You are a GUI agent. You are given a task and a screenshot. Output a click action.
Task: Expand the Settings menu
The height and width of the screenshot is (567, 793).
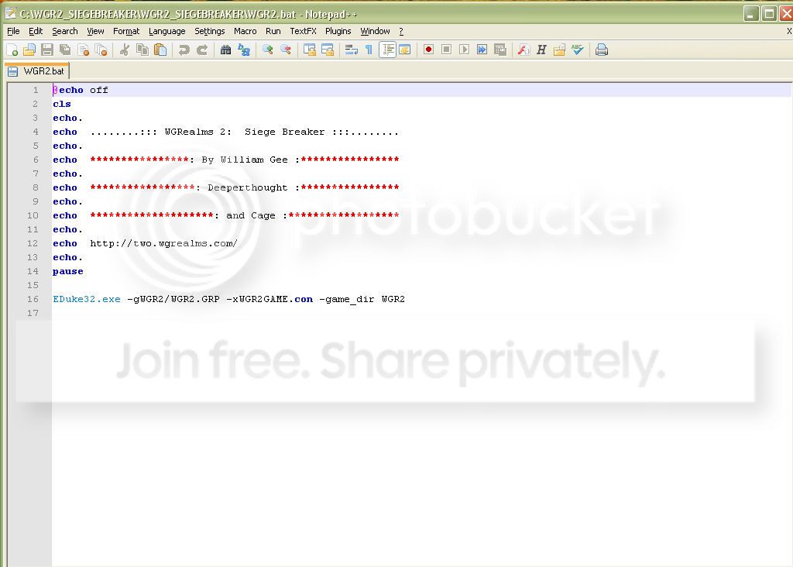[x=209, y=31]
